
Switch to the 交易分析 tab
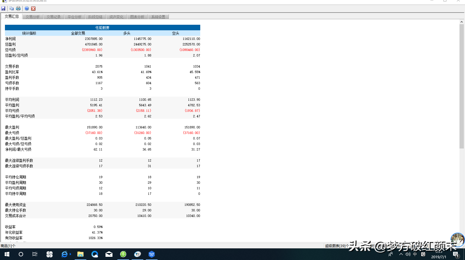coord(33,17)
